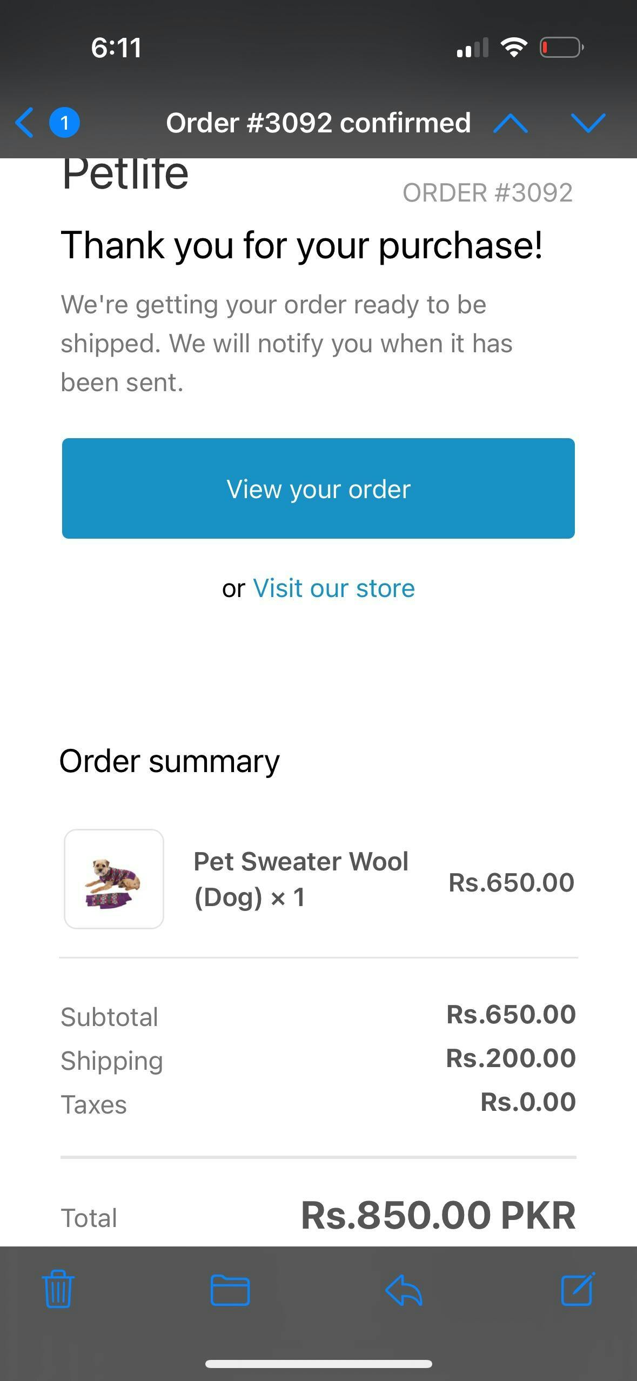Tap the Petlife store name heading
637x1381 pixels.
tap(125, 174)
